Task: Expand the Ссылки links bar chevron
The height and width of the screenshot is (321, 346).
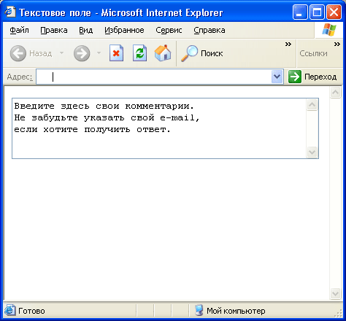Action: [x=337, y=45]
